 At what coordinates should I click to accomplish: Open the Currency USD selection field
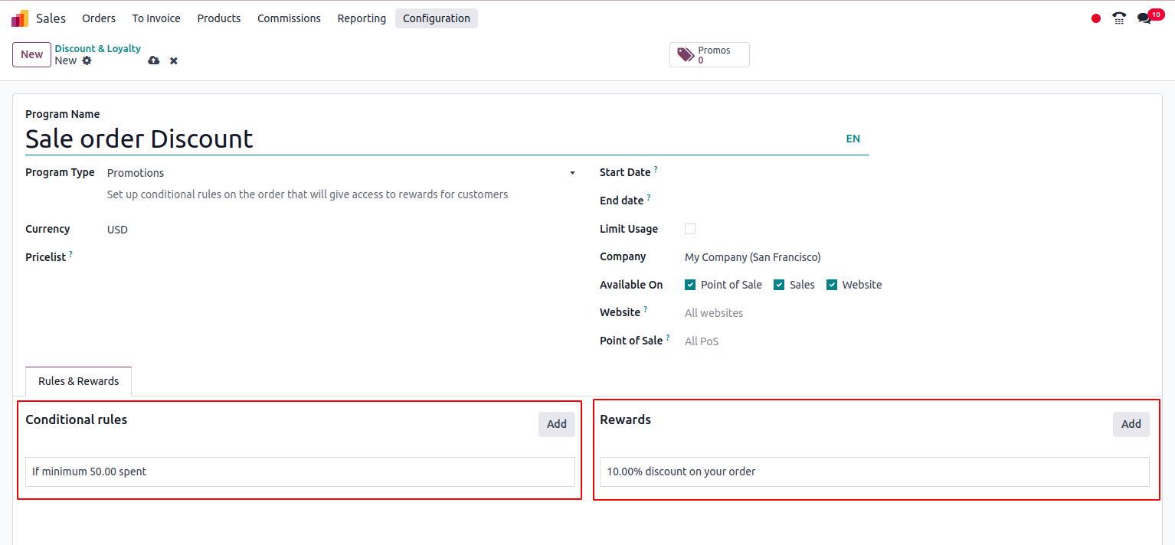coord(341,230)
